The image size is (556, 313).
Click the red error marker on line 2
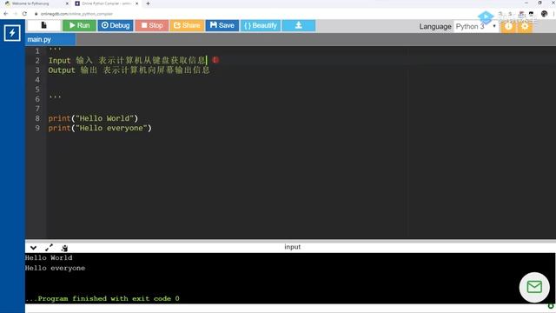(215, 60)
